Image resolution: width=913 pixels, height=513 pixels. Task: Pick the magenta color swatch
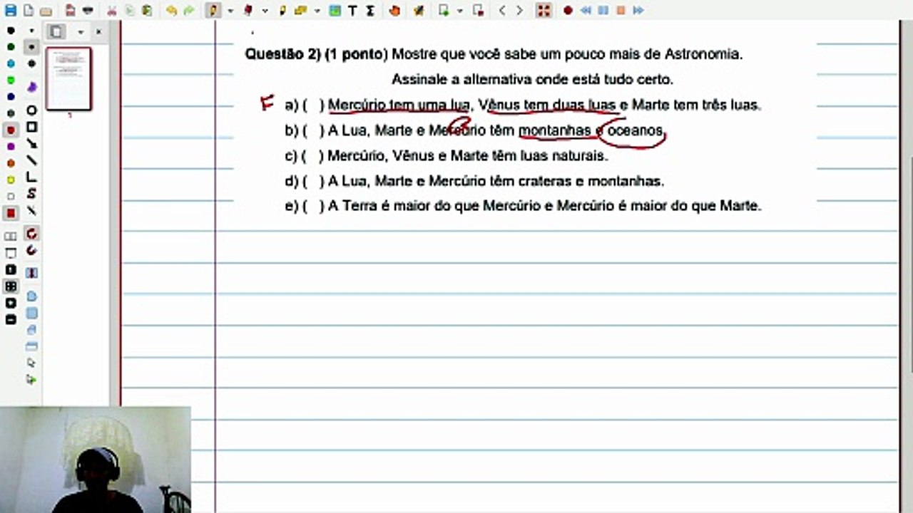pyautogui.click(x=11, y=147)
